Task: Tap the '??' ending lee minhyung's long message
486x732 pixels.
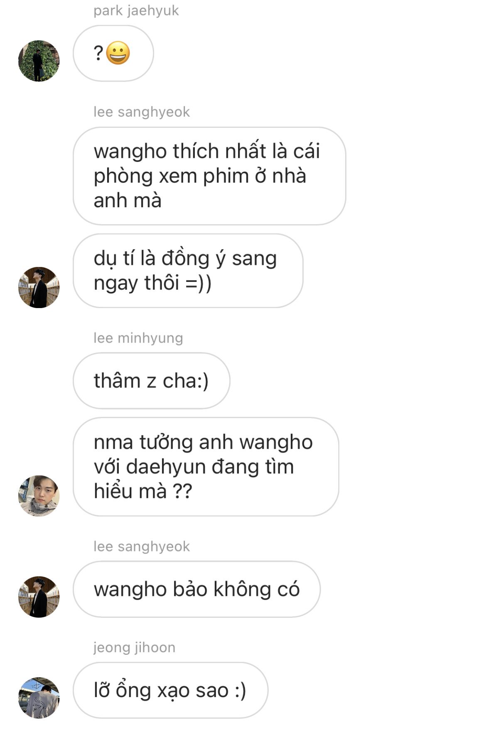Action: [x=182, y=491]
